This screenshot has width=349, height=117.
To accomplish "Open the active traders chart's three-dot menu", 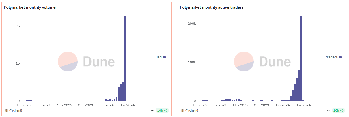I will 329,110.
